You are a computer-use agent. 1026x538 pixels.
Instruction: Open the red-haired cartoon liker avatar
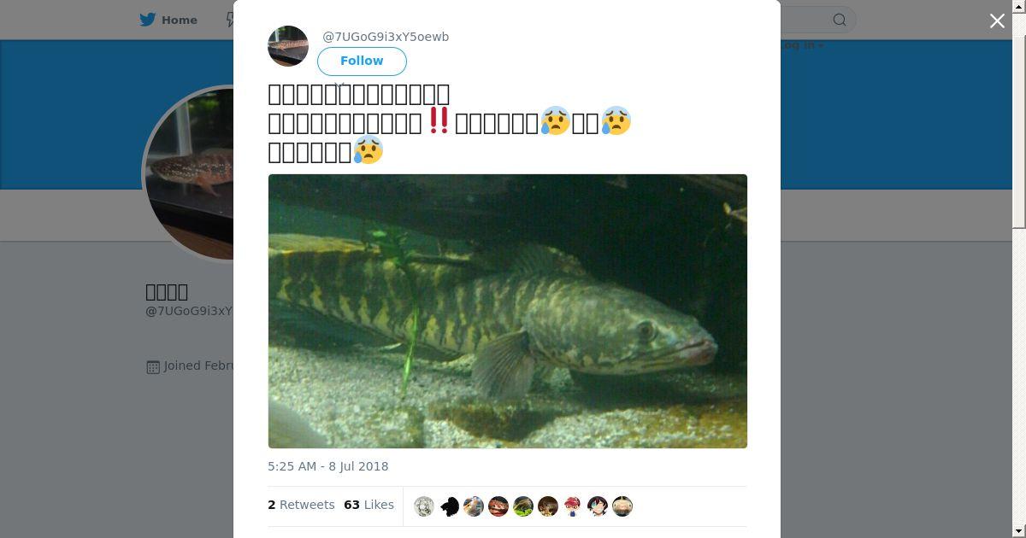click(573, 506)
